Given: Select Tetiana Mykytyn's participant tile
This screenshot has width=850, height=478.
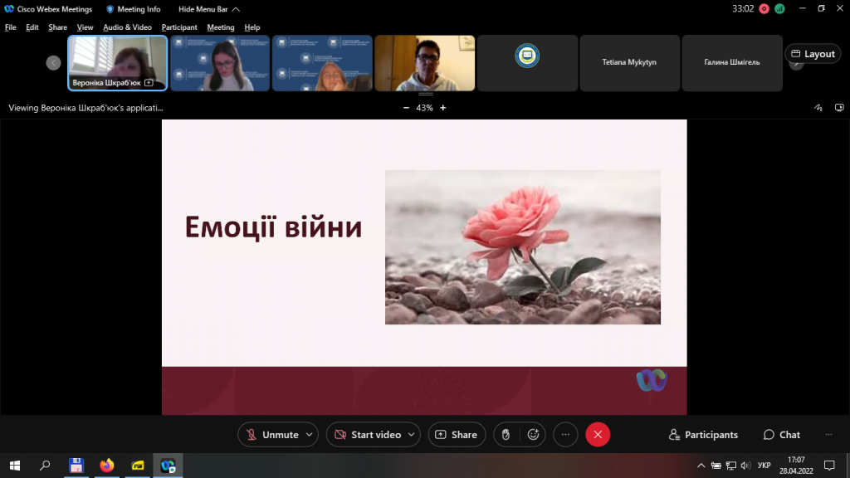Looking at the screenshot, I should click(x=629, y=62).
